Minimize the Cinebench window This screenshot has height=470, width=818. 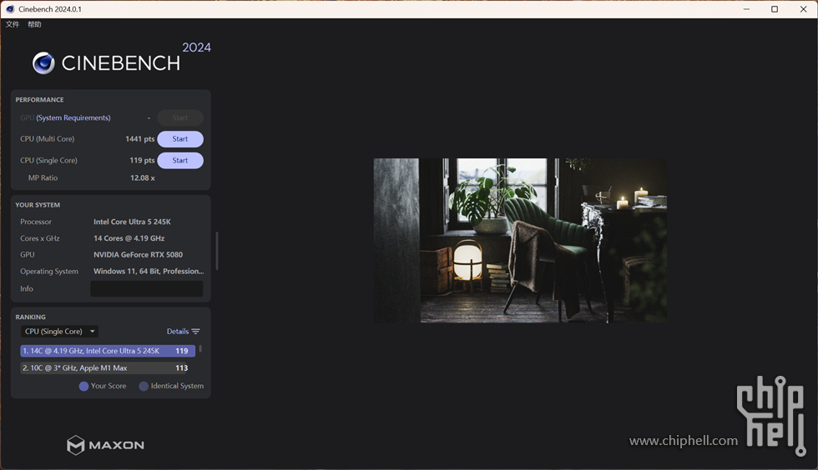[746, 9]
